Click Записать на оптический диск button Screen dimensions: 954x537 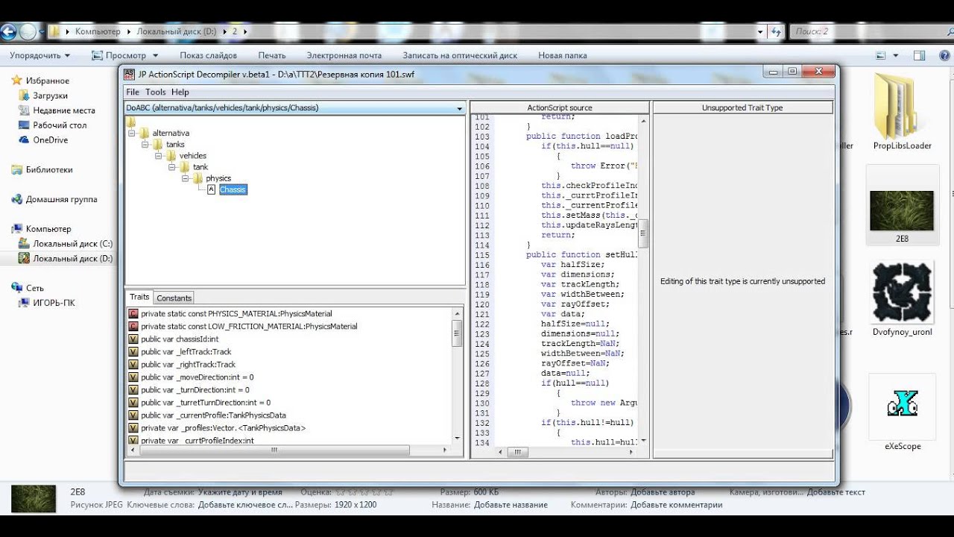point(460,55)
